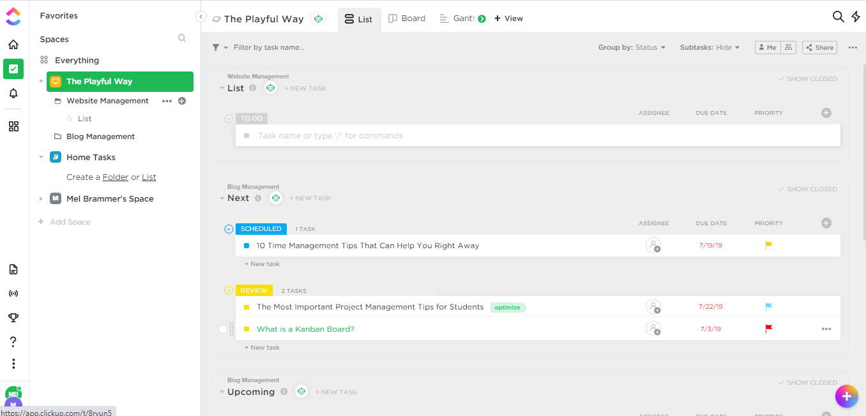Add column plus icon in Website Management list
Viewport: 866px width, 416px height.
point(826,113)
